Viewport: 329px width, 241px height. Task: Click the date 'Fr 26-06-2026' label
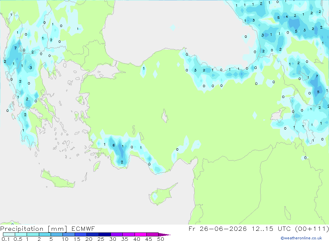[217, 229]
